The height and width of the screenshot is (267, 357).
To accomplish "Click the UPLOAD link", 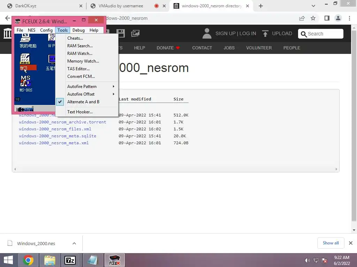I will 282,34.
